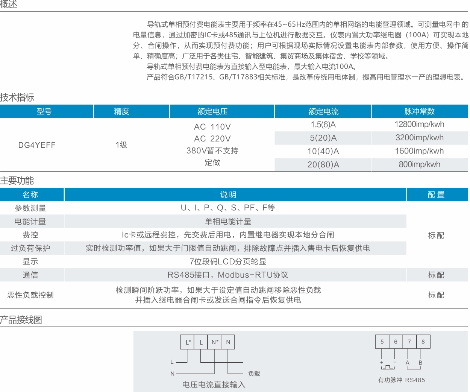Click the 费控 row name
Viewport: 470px width, 392px height.
[30, 235]
